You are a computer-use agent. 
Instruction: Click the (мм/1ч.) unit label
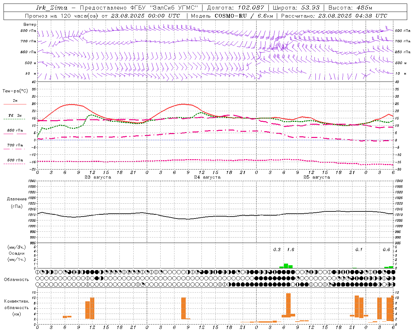coord(17,259)
